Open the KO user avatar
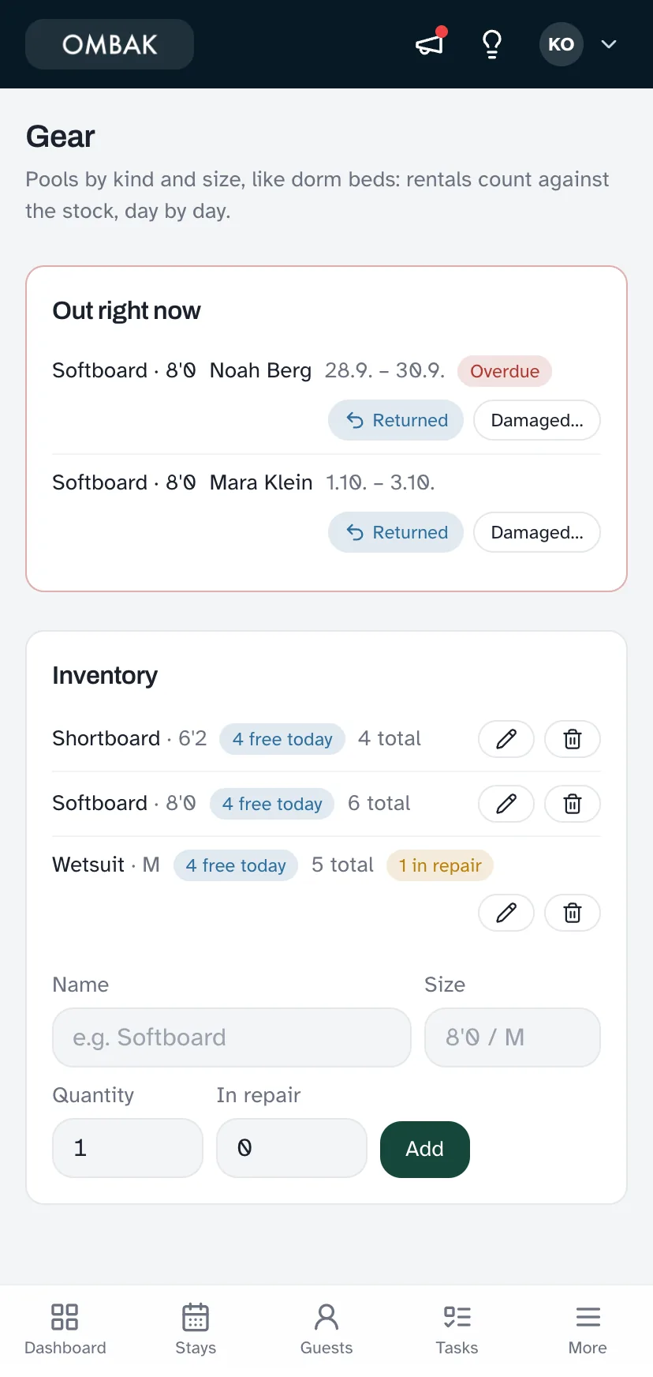The image size is (653, 1377). pos(562,44)
